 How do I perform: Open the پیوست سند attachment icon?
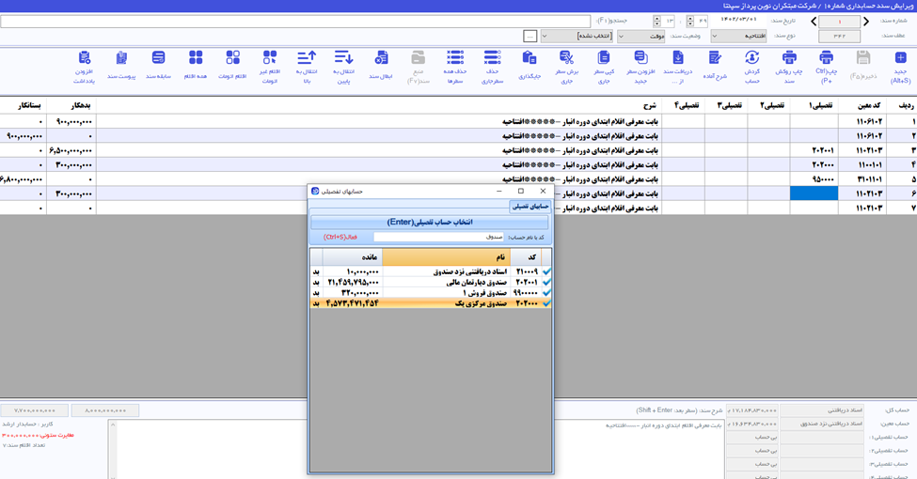(121, 58)
